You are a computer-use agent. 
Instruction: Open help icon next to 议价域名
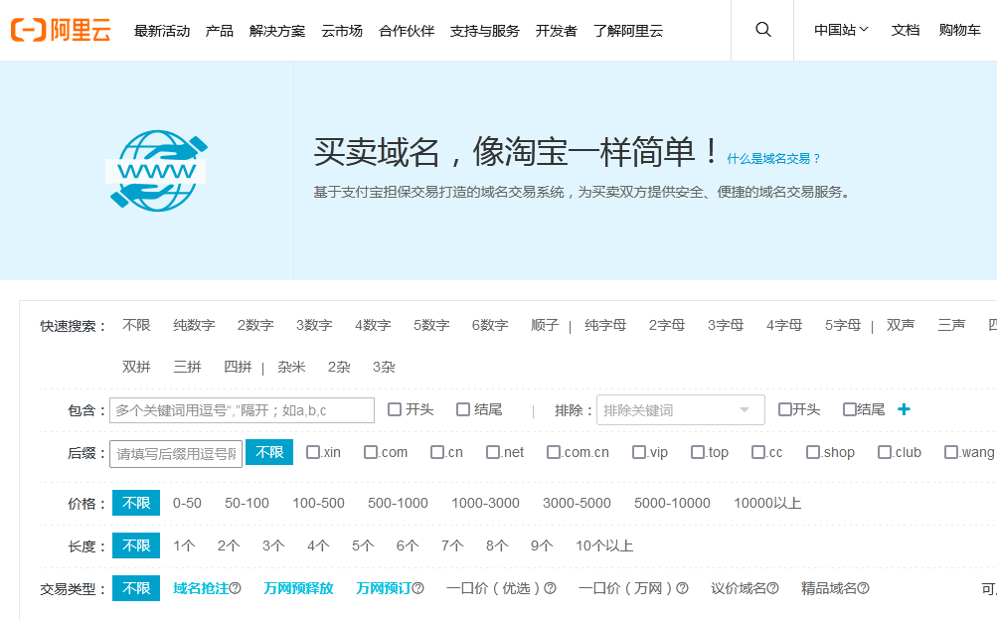click(772, 588)
